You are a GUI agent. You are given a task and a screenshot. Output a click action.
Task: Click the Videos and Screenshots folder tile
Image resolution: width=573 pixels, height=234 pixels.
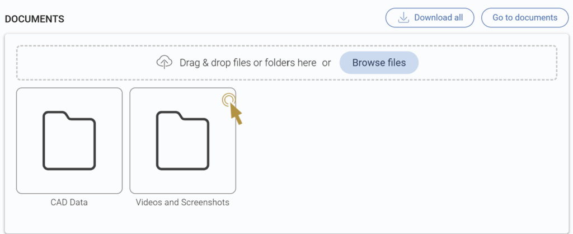(x=183, y=141)
